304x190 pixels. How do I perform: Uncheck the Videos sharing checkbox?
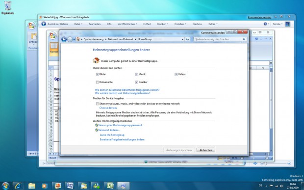coord(176,74)
